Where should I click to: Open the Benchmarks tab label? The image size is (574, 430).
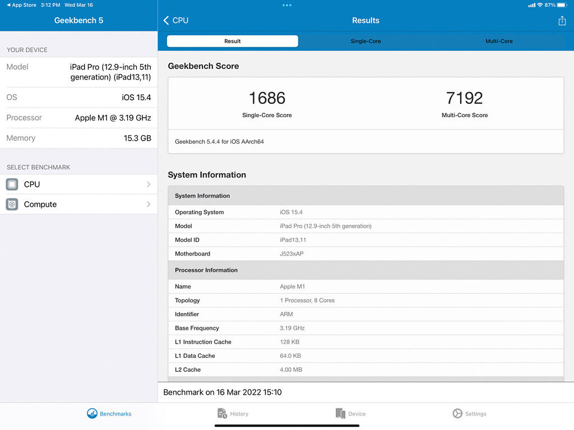click(115, 414)
